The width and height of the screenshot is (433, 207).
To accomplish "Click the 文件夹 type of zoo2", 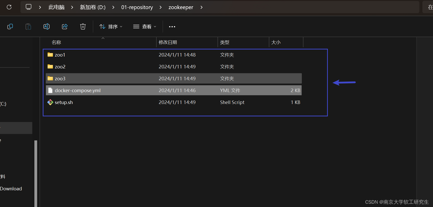I will [x=227, y=67].
